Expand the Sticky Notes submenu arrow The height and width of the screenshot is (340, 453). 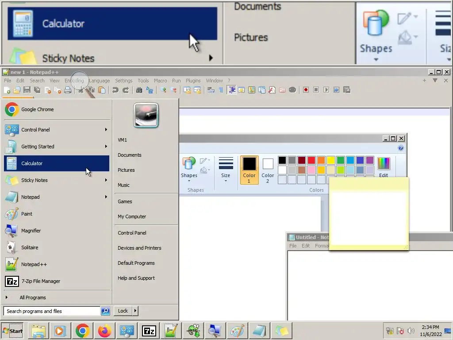click(x=106, y=180)
